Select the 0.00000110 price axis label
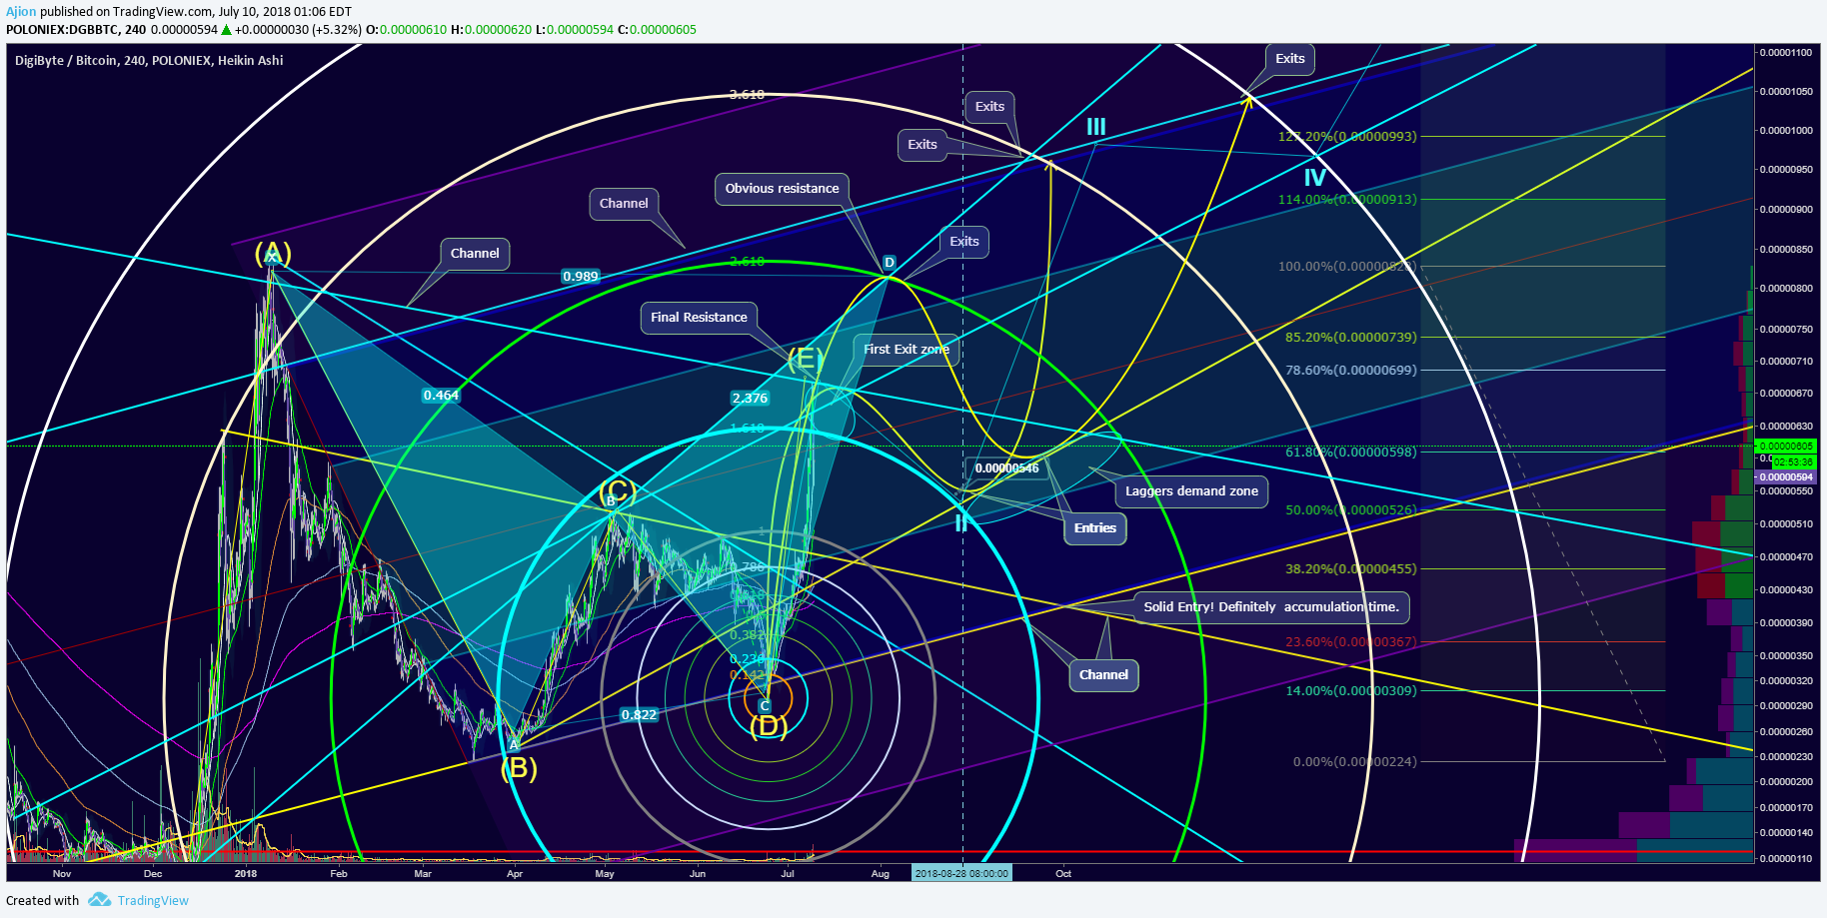 tap(1786, 859)
